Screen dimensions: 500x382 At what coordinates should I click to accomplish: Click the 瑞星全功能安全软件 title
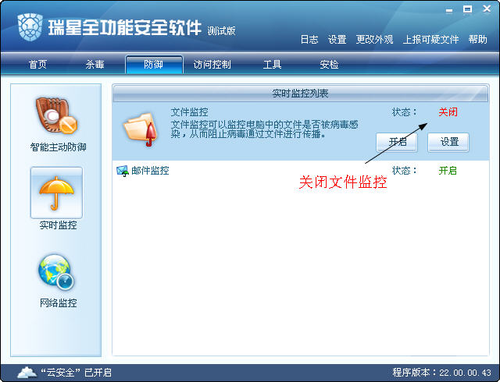pyautogui.click(x=125, y=27)
